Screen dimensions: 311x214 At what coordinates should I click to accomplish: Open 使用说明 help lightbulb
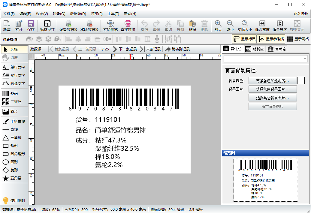point(14,201)
